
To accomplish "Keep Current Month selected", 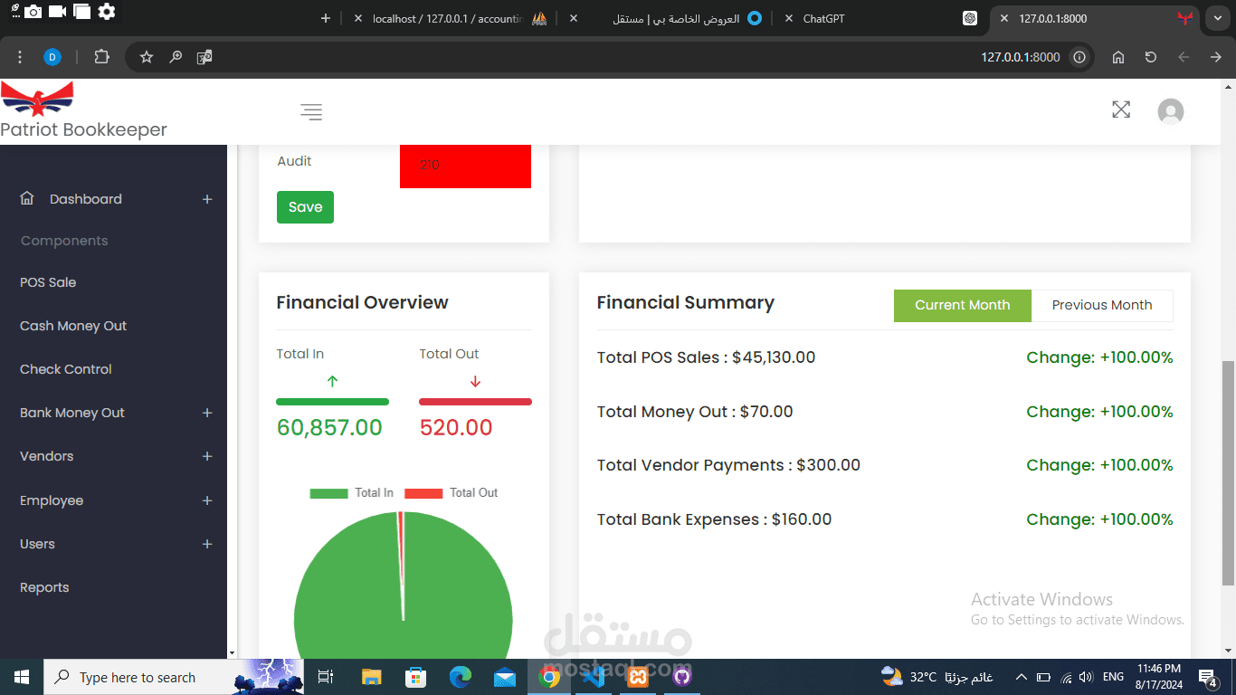I will click(962, 305).
